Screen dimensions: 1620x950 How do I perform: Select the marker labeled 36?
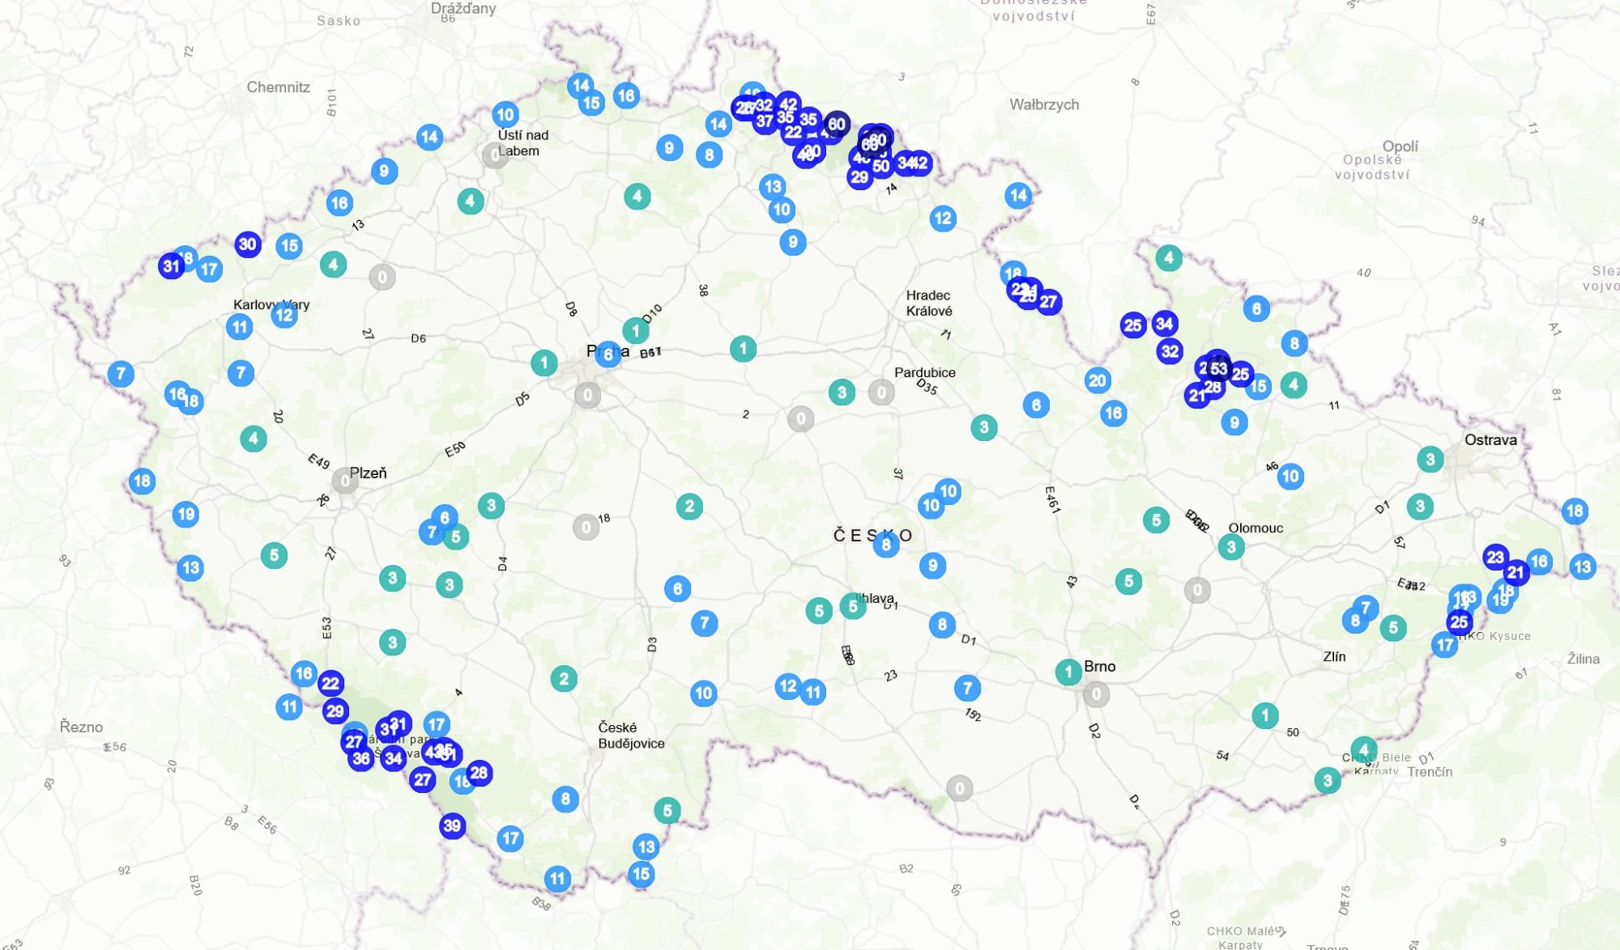(361, 758)
